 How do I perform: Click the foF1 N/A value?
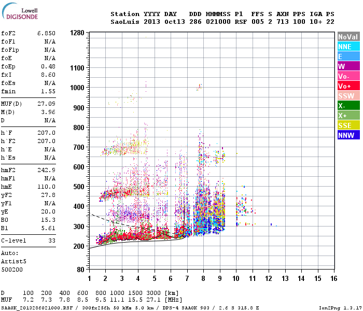pos(50,41)
